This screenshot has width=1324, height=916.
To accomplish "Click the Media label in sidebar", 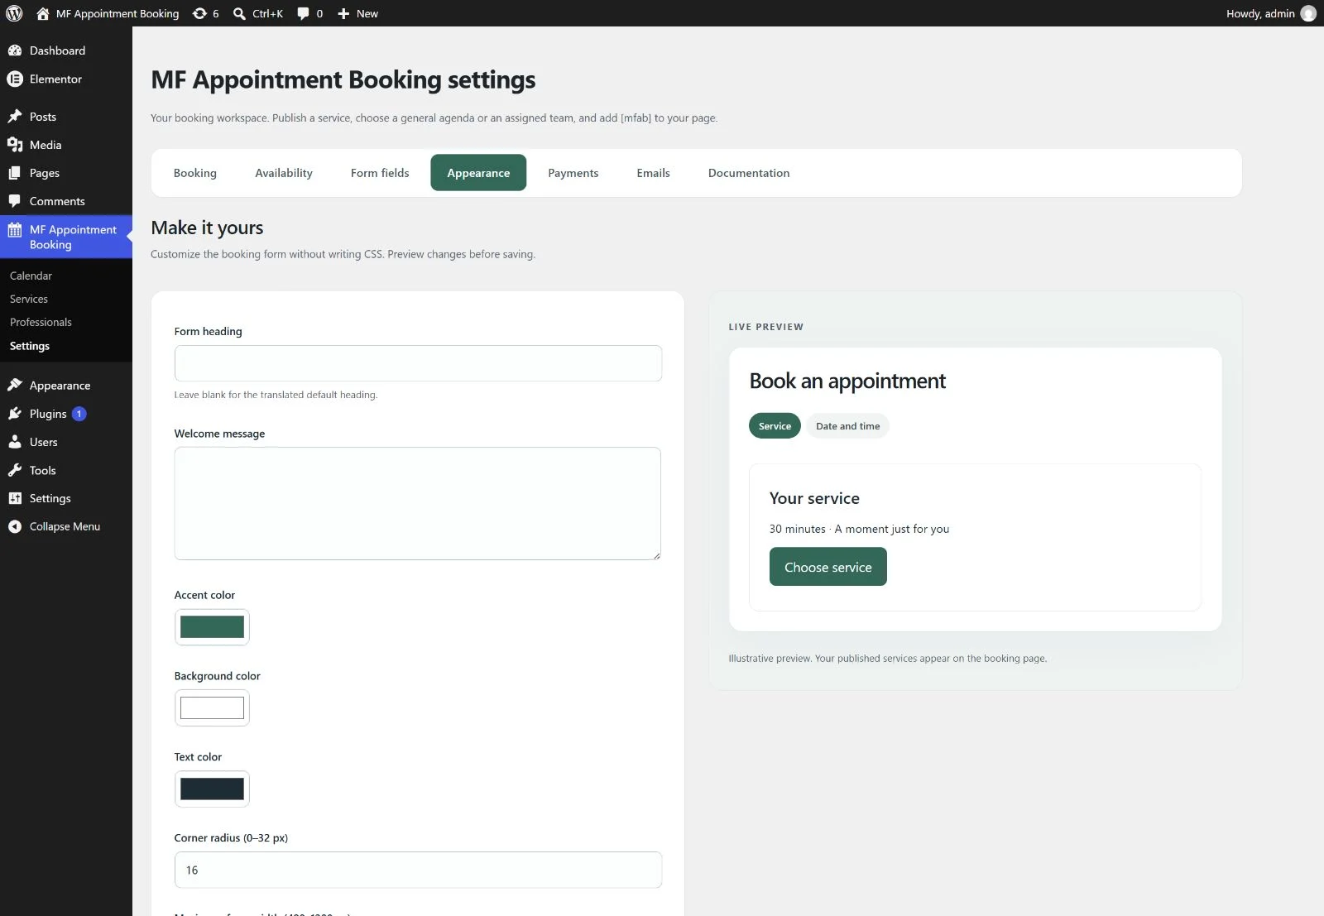I will 46,145.
